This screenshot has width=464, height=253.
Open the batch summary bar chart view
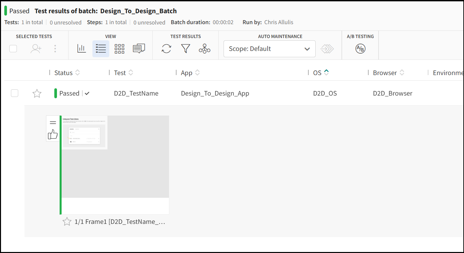[x=81, y=48]
